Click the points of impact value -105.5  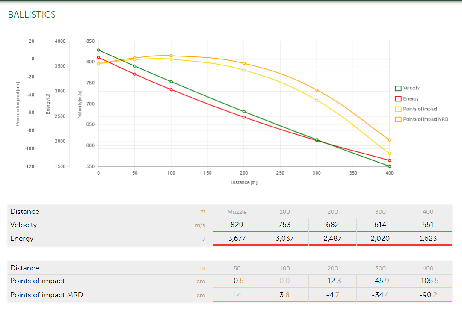coord(428,281)
